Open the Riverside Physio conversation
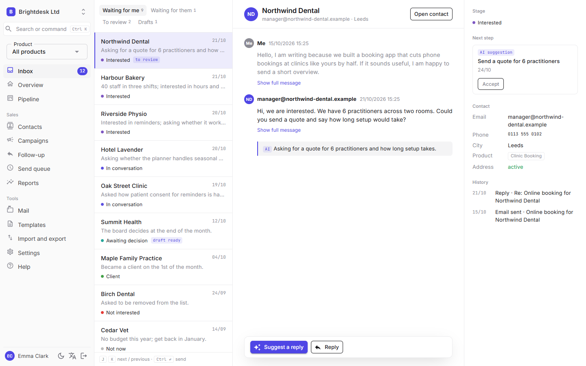The height and width of the screenshot is (366, 586). click(x=163, y=123)
